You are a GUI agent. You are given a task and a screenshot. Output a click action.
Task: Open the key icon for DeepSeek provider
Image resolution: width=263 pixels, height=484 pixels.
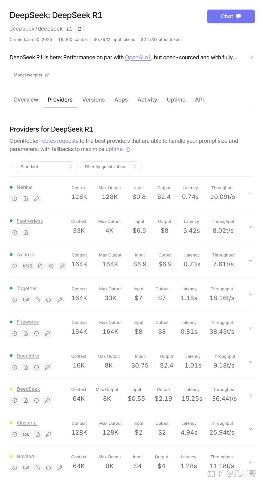pyautogui.click(x=47, y=400)
